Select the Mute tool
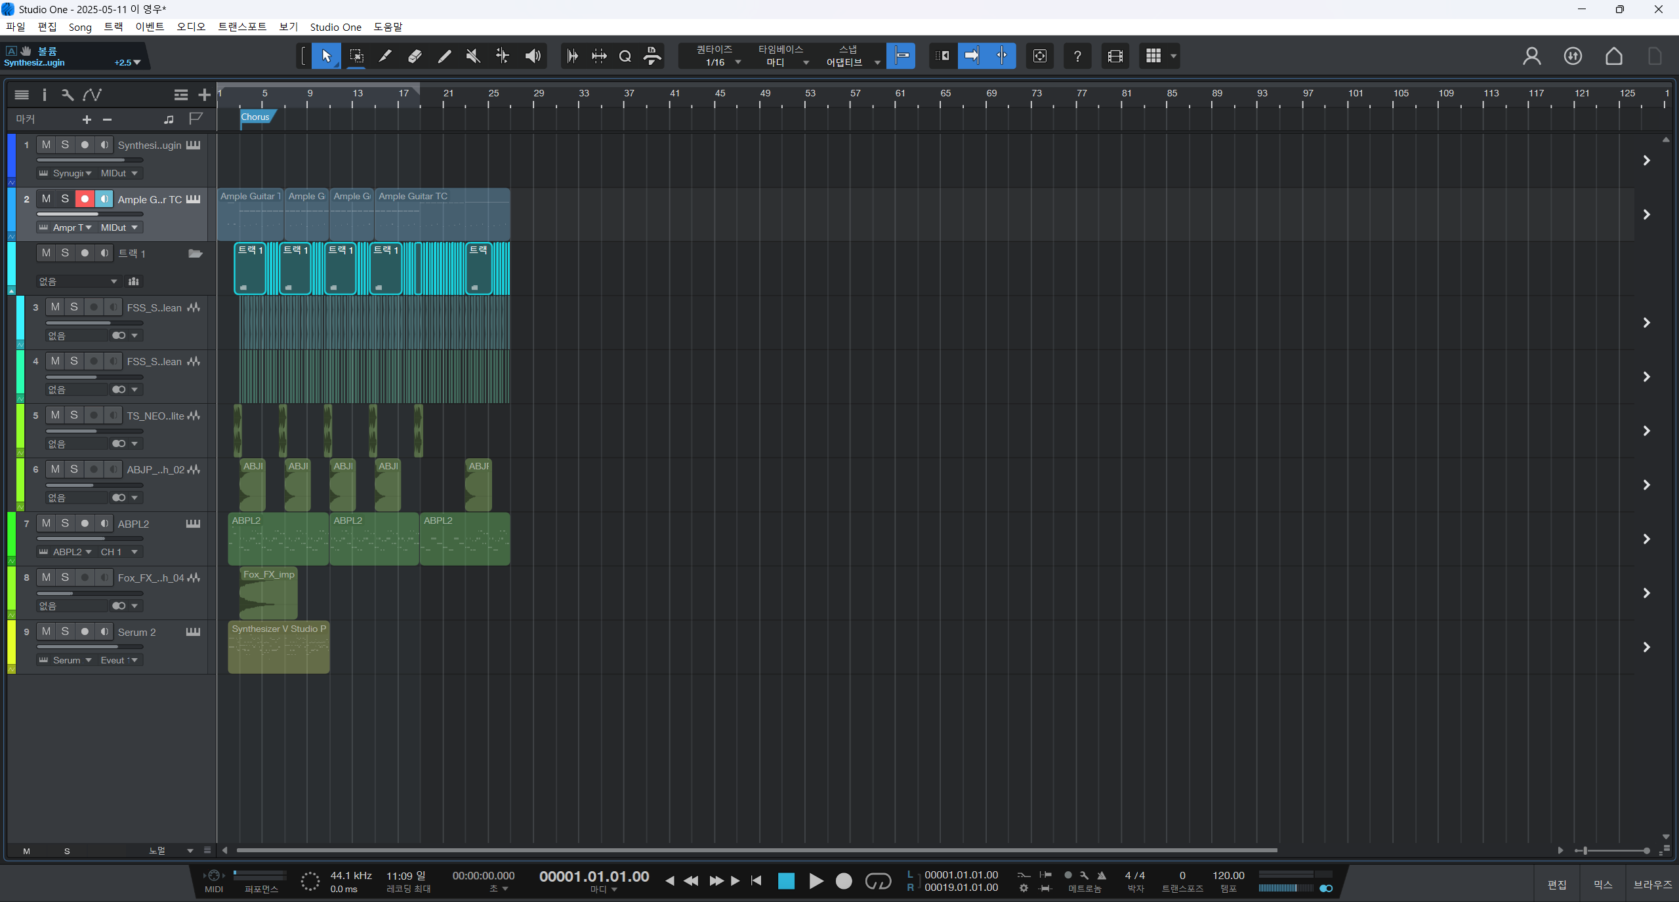This screenshot has height=902, width=1679. point(473,56)
